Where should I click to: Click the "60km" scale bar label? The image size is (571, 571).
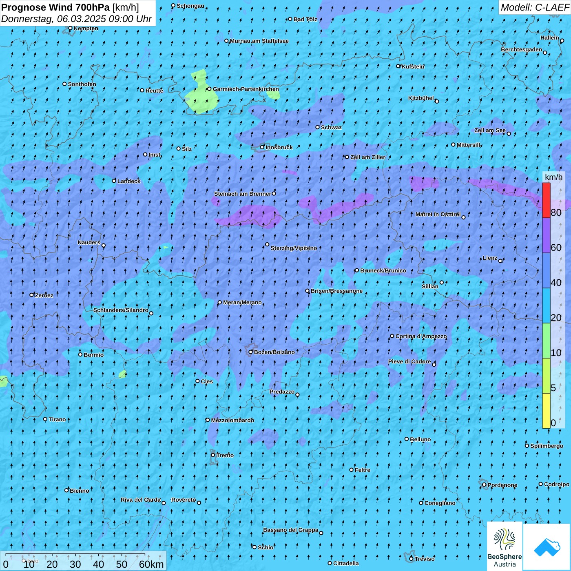point(151,564)
